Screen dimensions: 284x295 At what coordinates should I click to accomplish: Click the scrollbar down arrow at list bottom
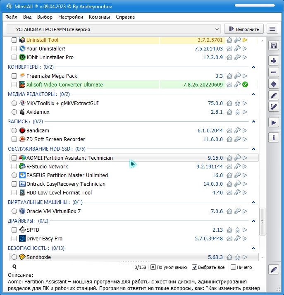pyautogui.click(x=262, y=257)
